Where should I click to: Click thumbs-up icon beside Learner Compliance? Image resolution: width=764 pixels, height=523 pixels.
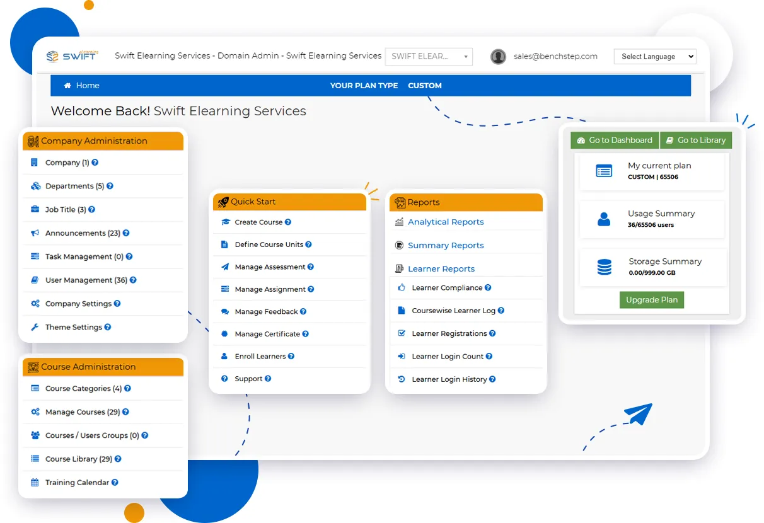pos(402,287)
